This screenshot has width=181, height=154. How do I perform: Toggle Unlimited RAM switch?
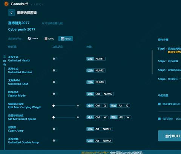coord(55,82)
